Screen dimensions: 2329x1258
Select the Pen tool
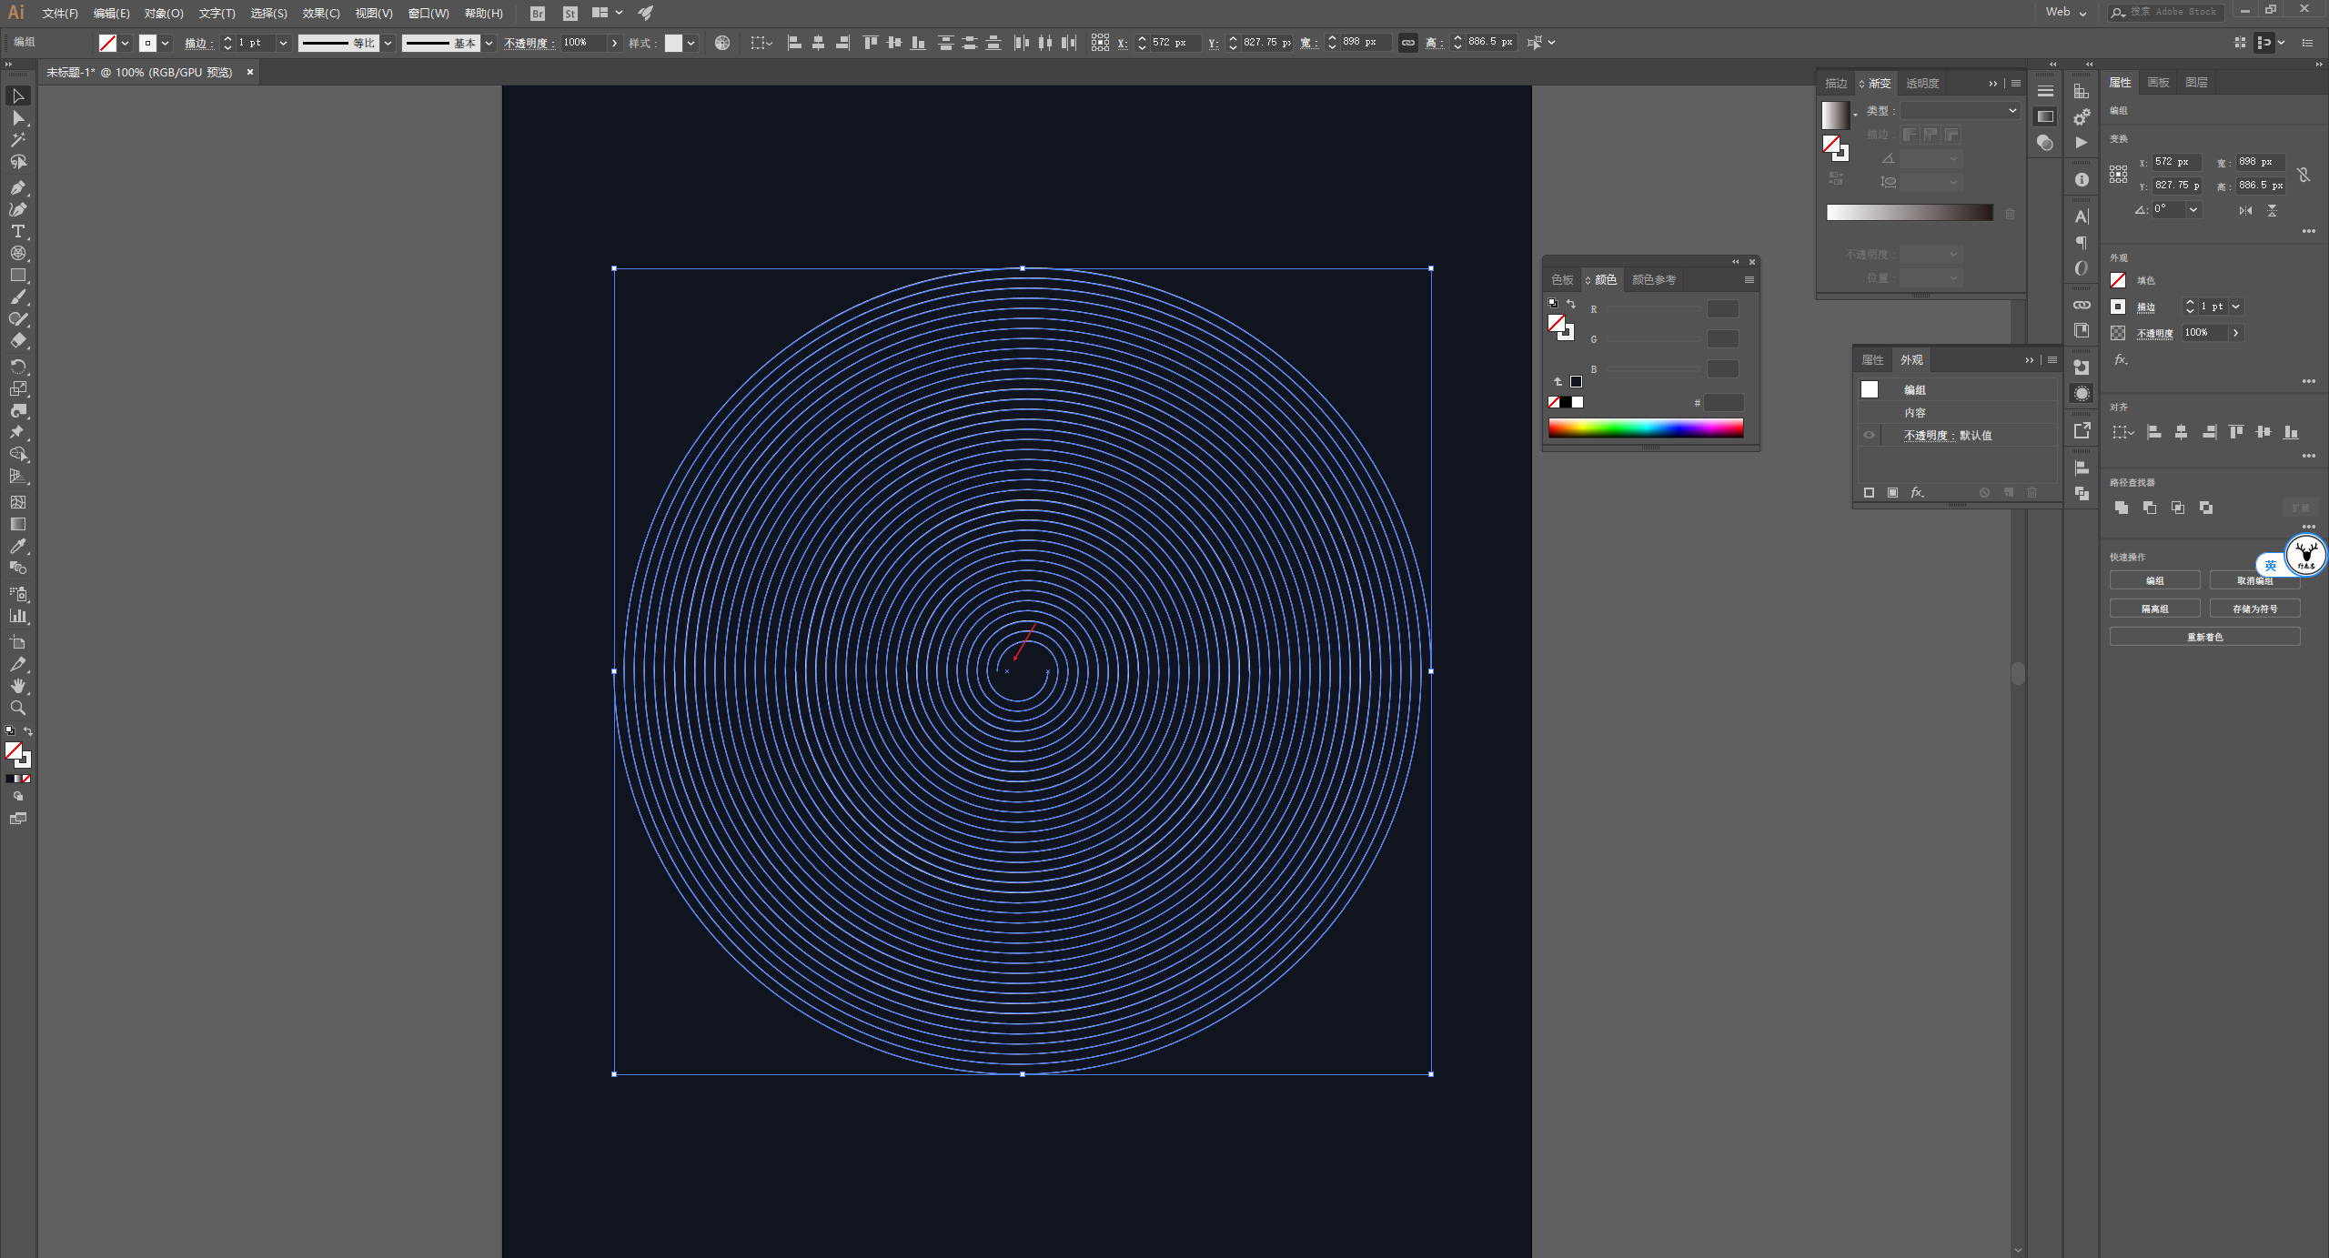(x=18, y=187)
